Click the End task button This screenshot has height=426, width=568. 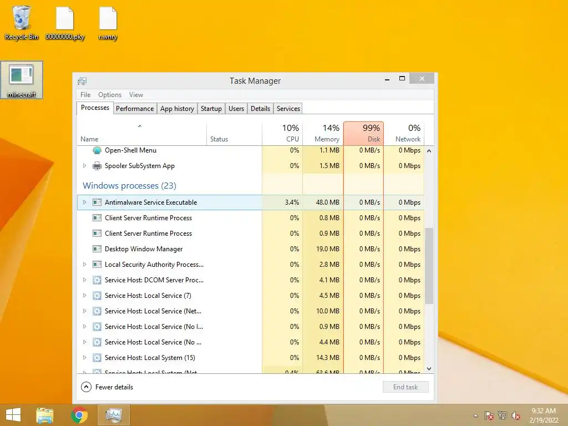(405, 387)
